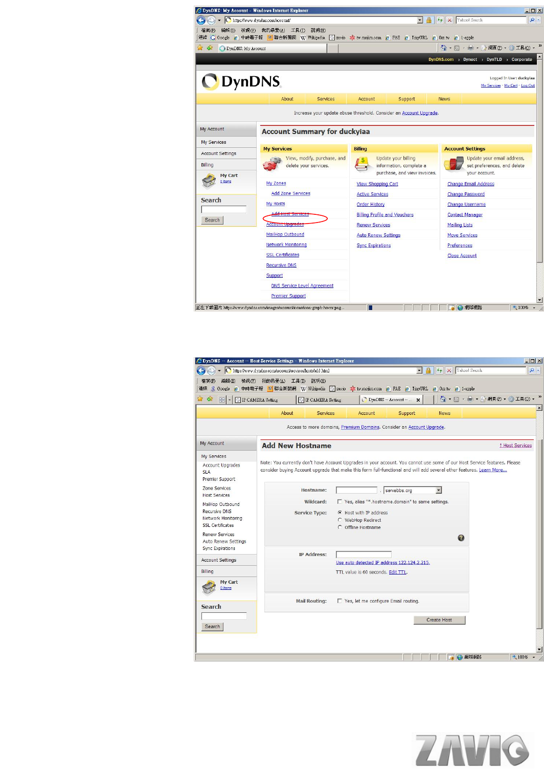Click Search button in My Account sidebar

coord(212,220)
